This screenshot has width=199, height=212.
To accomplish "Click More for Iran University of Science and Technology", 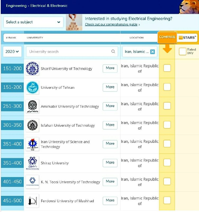I will click(x=110, y=144).
